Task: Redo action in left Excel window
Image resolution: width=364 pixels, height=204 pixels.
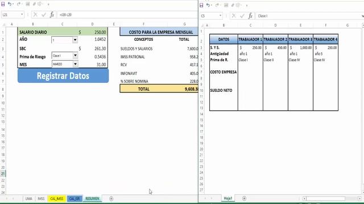Action: coord(18,4)
